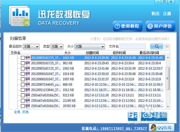Click the file icon of the 20765 KB row
180x132 pixels.
pyautogui.click(x=27, y=106)
